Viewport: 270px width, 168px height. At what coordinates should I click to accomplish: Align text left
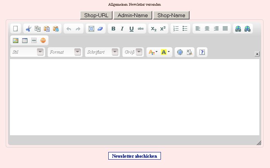click(198, 29)
